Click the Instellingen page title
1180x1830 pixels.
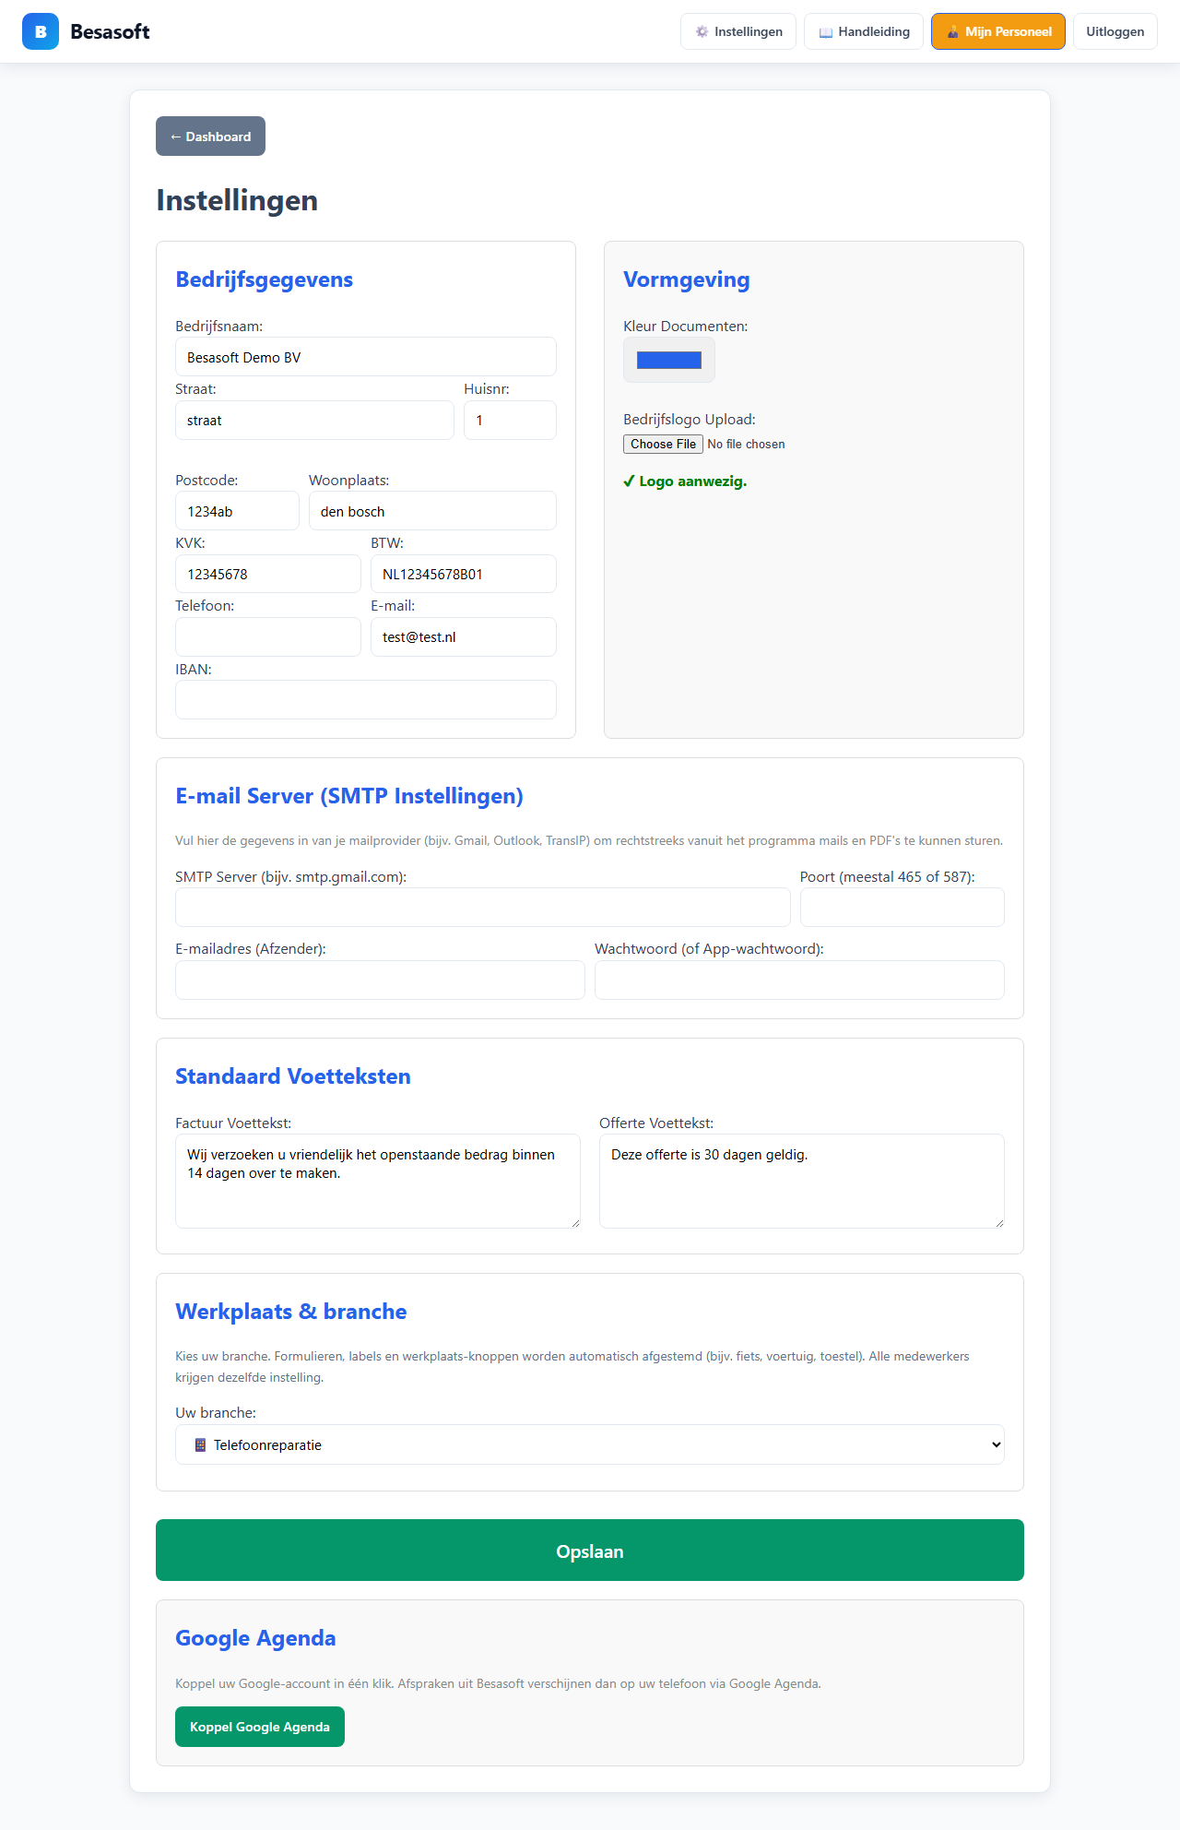coord(237,200)
